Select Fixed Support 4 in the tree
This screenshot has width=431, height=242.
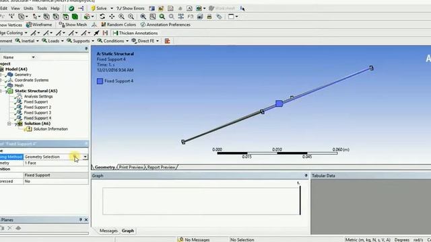click(x=38, y=118)
